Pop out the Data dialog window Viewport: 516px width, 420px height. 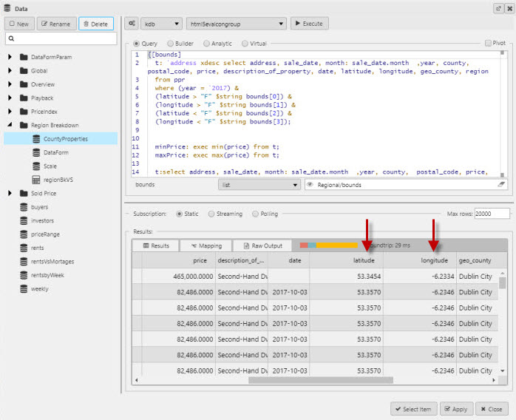click(x=497, y=7)
